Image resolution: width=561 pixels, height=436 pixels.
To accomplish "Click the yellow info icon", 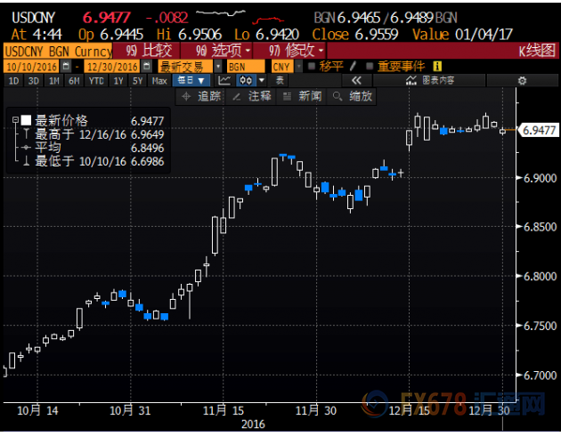I will [437, 66].
